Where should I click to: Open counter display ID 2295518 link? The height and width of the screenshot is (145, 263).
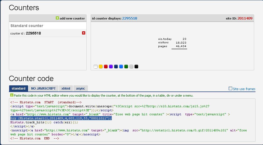point(129,18)
